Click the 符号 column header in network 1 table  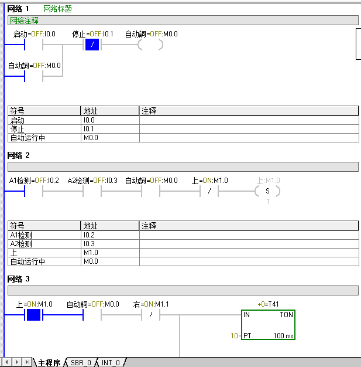click(x=44, y=111)
